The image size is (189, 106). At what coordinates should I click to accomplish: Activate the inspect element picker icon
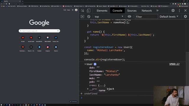83,11
